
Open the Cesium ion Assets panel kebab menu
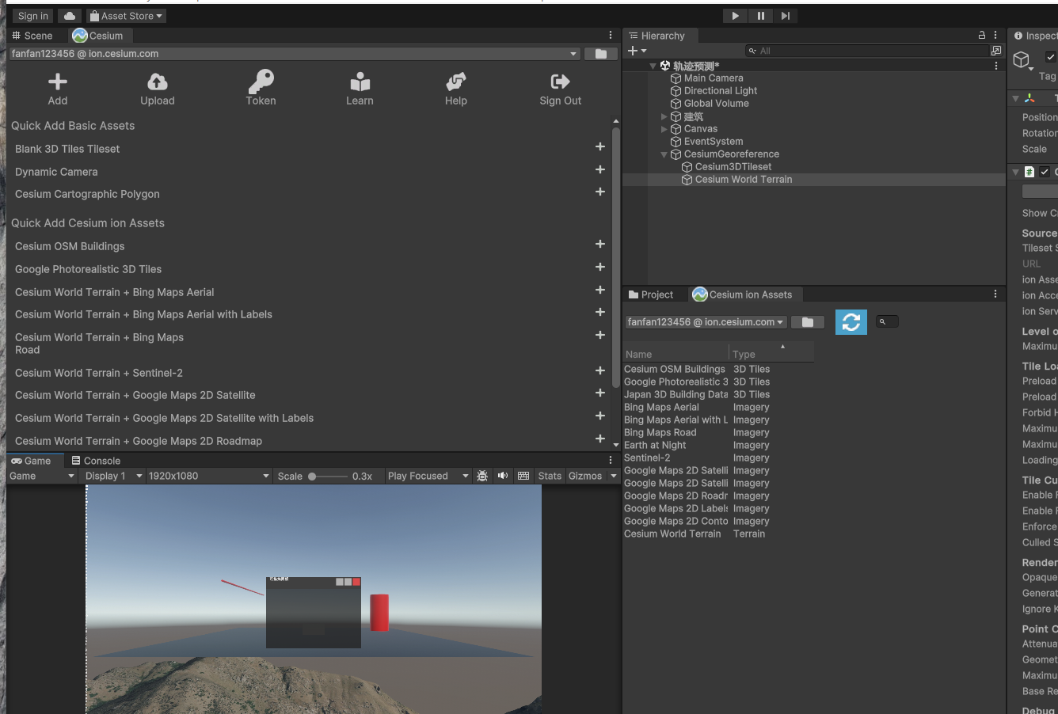click(995, 294)
